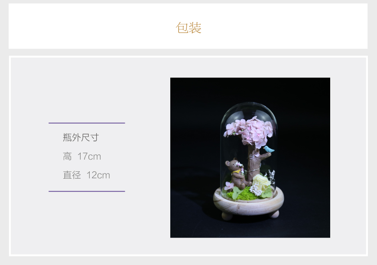Screen dimensions: 377x265
Task: Click the upper purple divider line
Action: pyautogui.click(x=87, y=123)
